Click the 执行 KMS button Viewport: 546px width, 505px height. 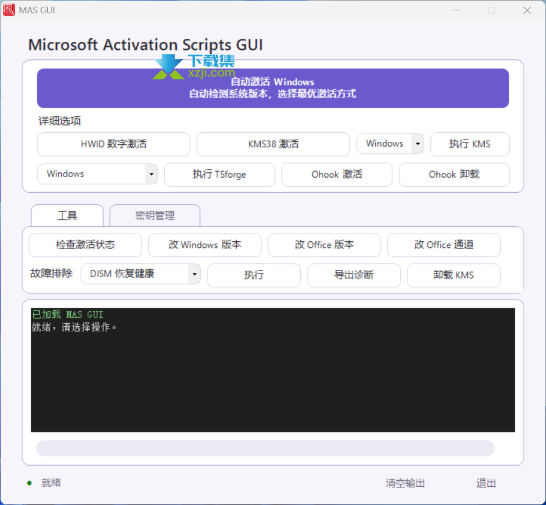click(470, 144)
